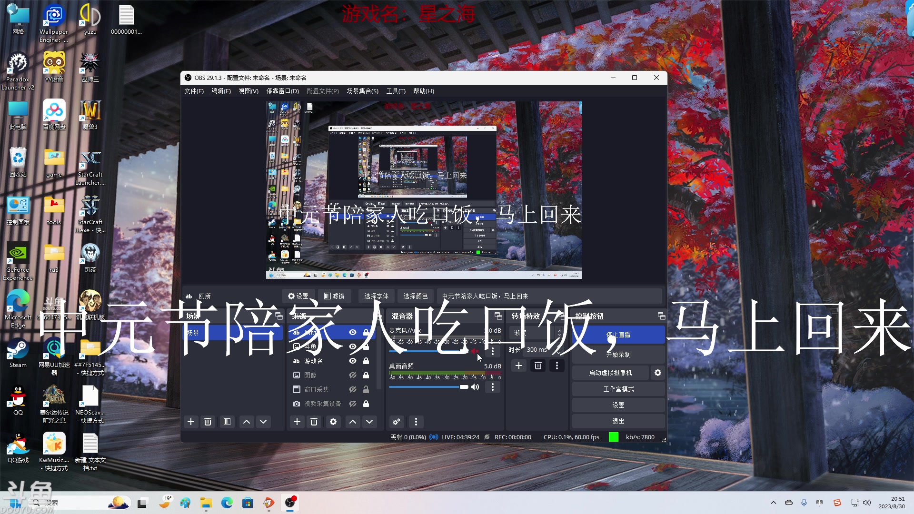Open File Explorer from the taskbar
Image resolution: width=914 pixels, height=514 pixels.
206,503
